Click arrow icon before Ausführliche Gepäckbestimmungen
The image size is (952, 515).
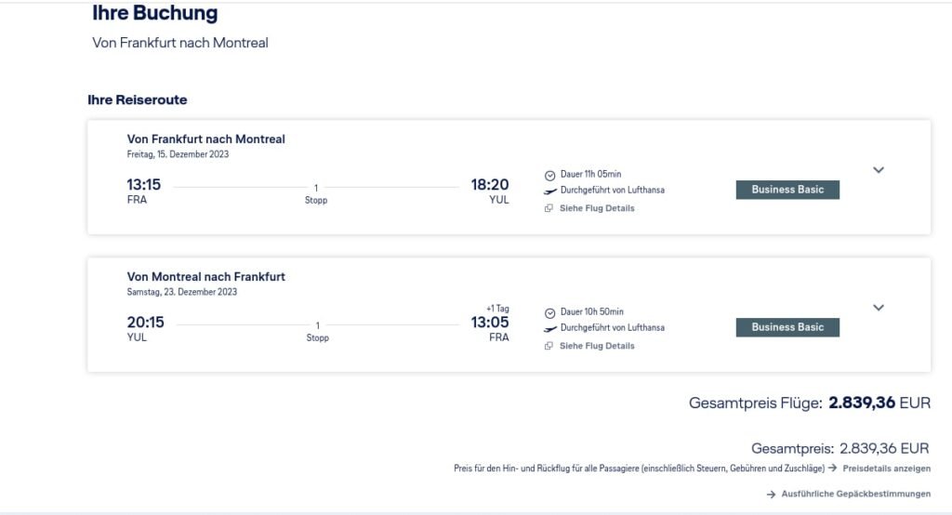pos(771,495)
